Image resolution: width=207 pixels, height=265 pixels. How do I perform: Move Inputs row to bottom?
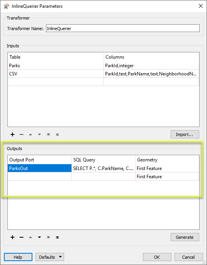pos(57,134)
